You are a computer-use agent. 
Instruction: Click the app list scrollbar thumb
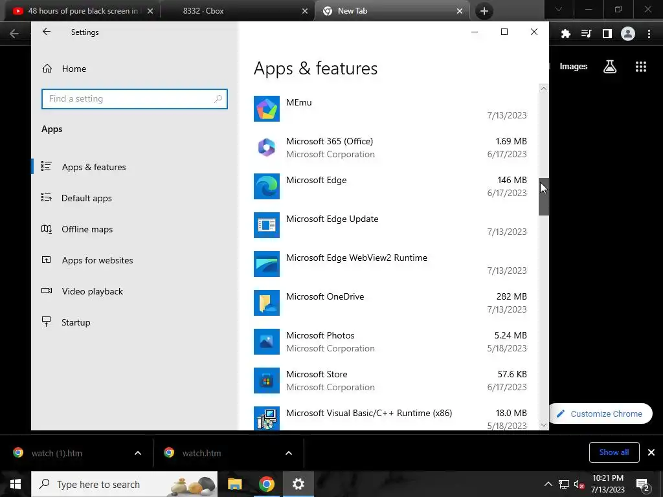tap(544, 197)
